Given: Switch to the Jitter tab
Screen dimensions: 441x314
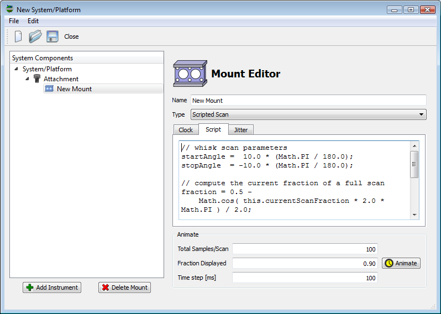Looking at the screenshot, I should tap(241, 130).
